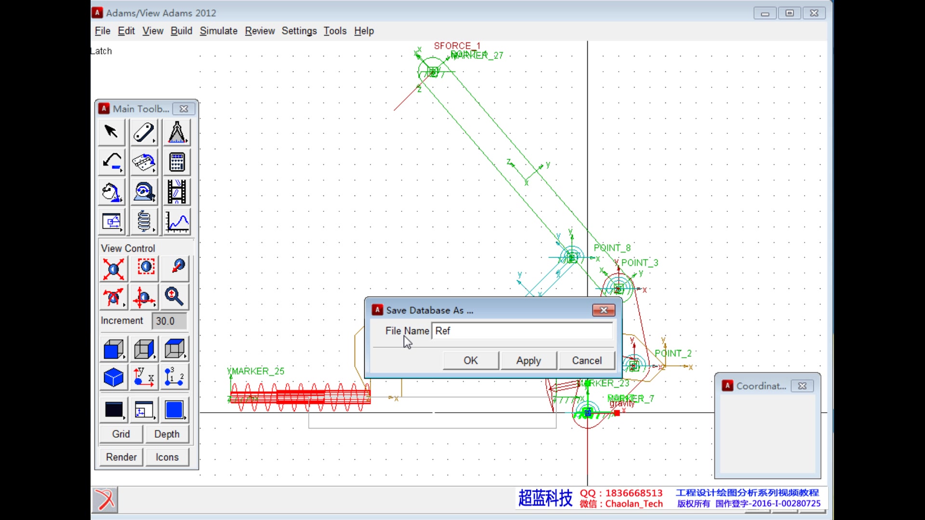This screenshot has width=925, height=520.
Task: Open the animation film strip tool
Action: point(177,192)
